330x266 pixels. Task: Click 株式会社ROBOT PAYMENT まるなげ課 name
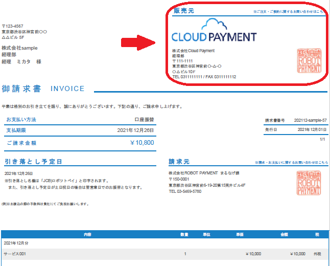(204, 173)
